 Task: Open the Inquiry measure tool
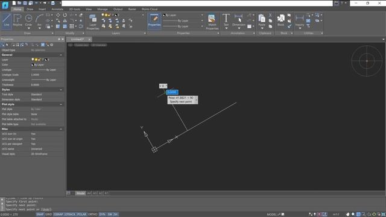300,20
